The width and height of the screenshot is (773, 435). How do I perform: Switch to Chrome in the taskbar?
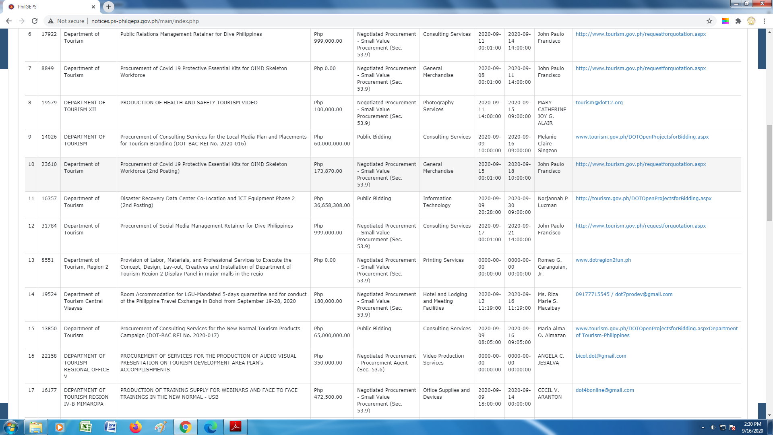[x=185, y=427]
